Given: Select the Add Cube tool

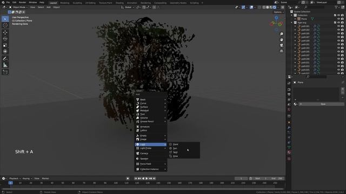Looking at the screenshot, I should [5, 72].
